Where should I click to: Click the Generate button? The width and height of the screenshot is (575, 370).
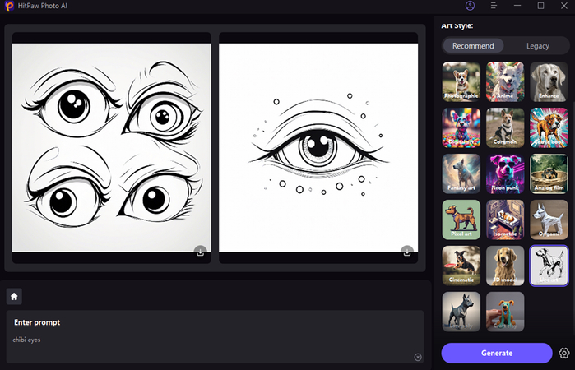click(x=497, y=353)
